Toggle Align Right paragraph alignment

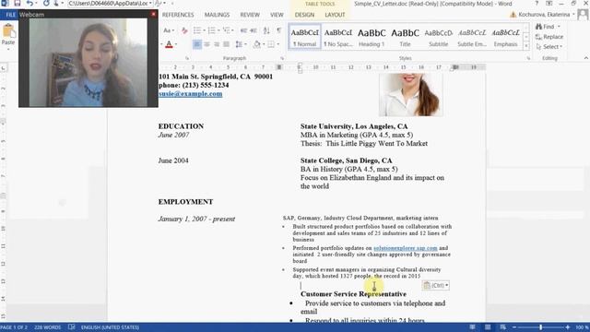point(217,44)
